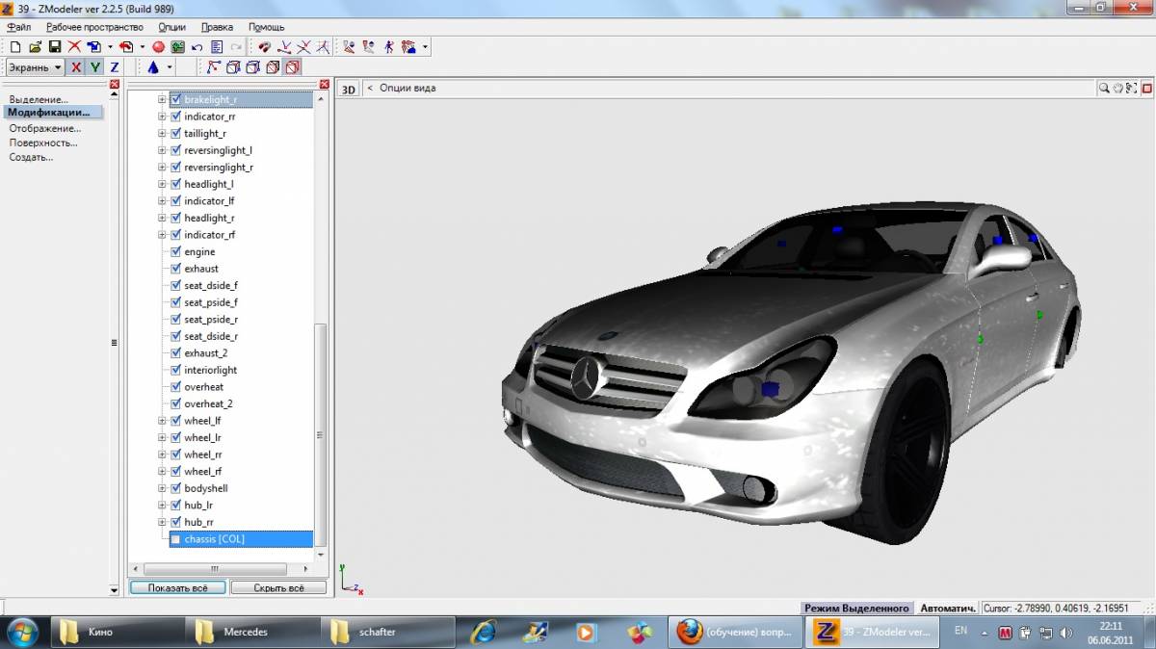Open the Отображение... tools section
The height and width of the screenshot is (649, 1156).
click(x=45, y=128)
